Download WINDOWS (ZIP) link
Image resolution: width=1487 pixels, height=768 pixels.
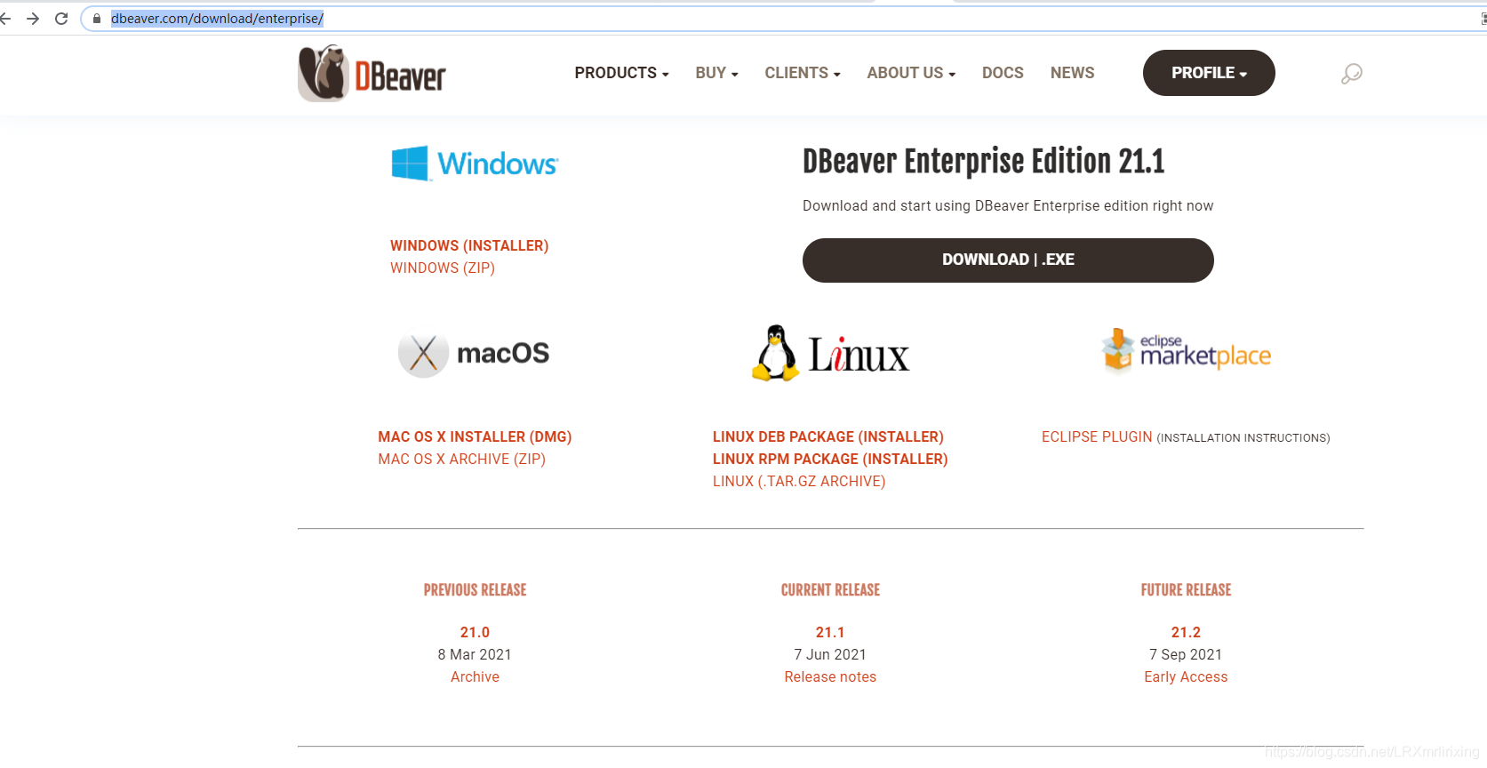[x=443, y=268]
